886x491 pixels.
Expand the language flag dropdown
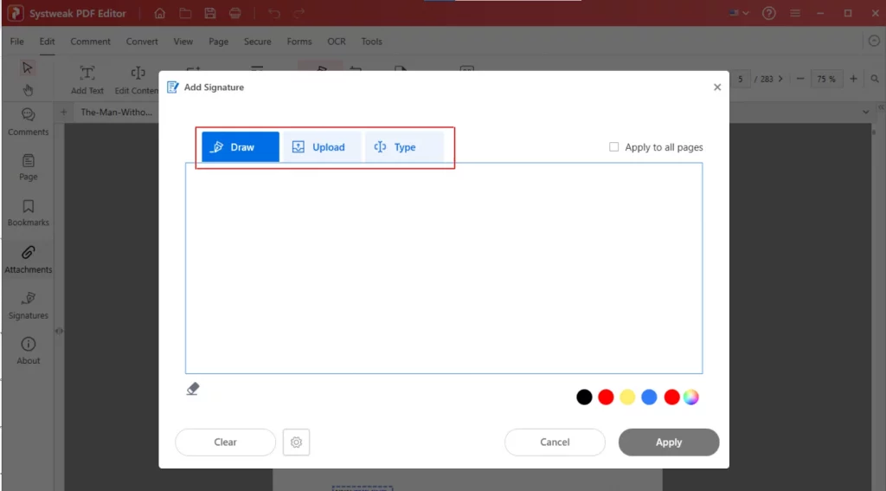(x=739, y=14)
